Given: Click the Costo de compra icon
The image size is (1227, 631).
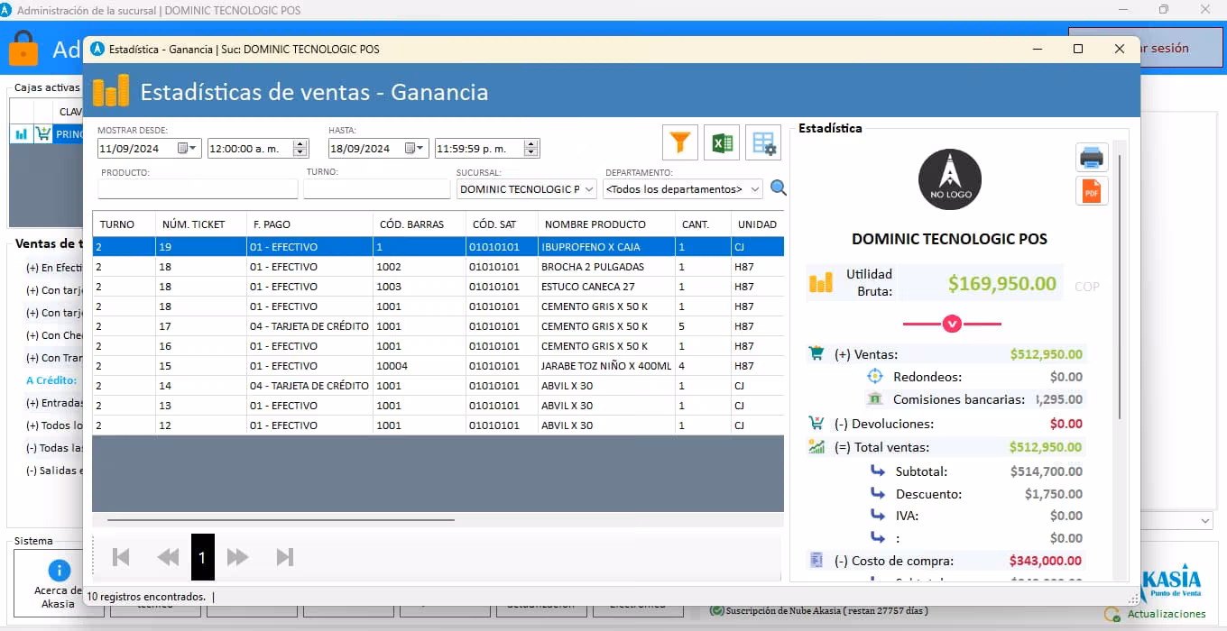Looking at the screenshot, I should pyautogui.click(x=816, y=560).
